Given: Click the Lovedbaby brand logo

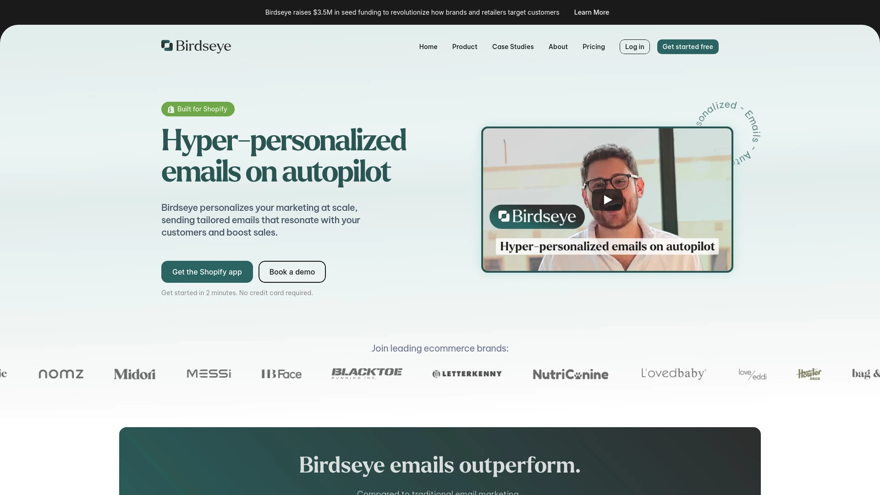Looking at the screenshot, I should click(673, 374).
